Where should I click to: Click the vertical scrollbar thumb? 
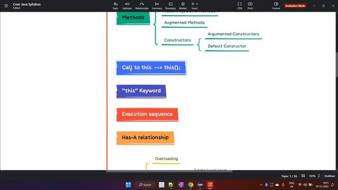337,64
